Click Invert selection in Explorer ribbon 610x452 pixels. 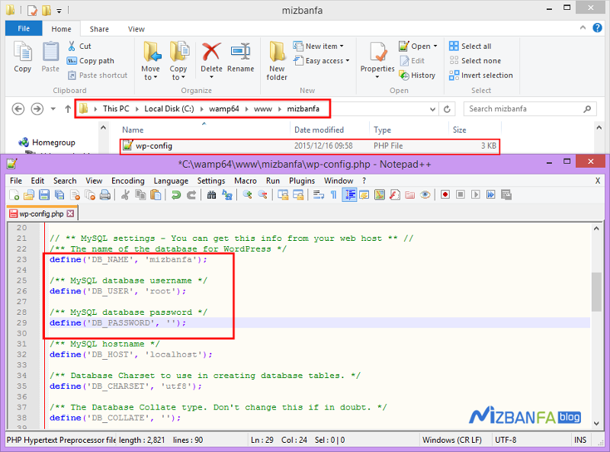481,75
